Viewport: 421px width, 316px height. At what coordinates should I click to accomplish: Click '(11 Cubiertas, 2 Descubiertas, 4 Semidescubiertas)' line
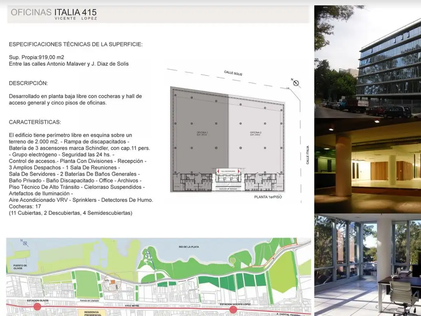pyautogui.click(x=71, y=213)
